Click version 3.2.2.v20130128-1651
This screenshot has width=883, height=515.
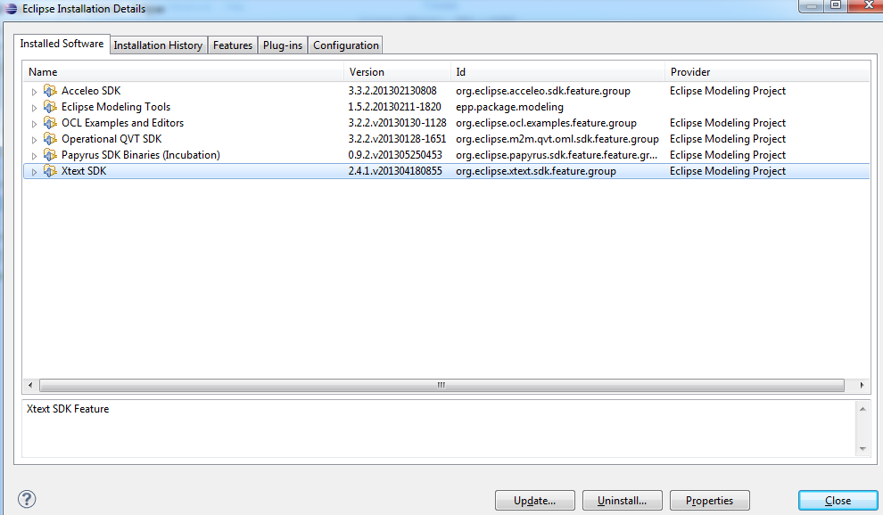[397, 139]
